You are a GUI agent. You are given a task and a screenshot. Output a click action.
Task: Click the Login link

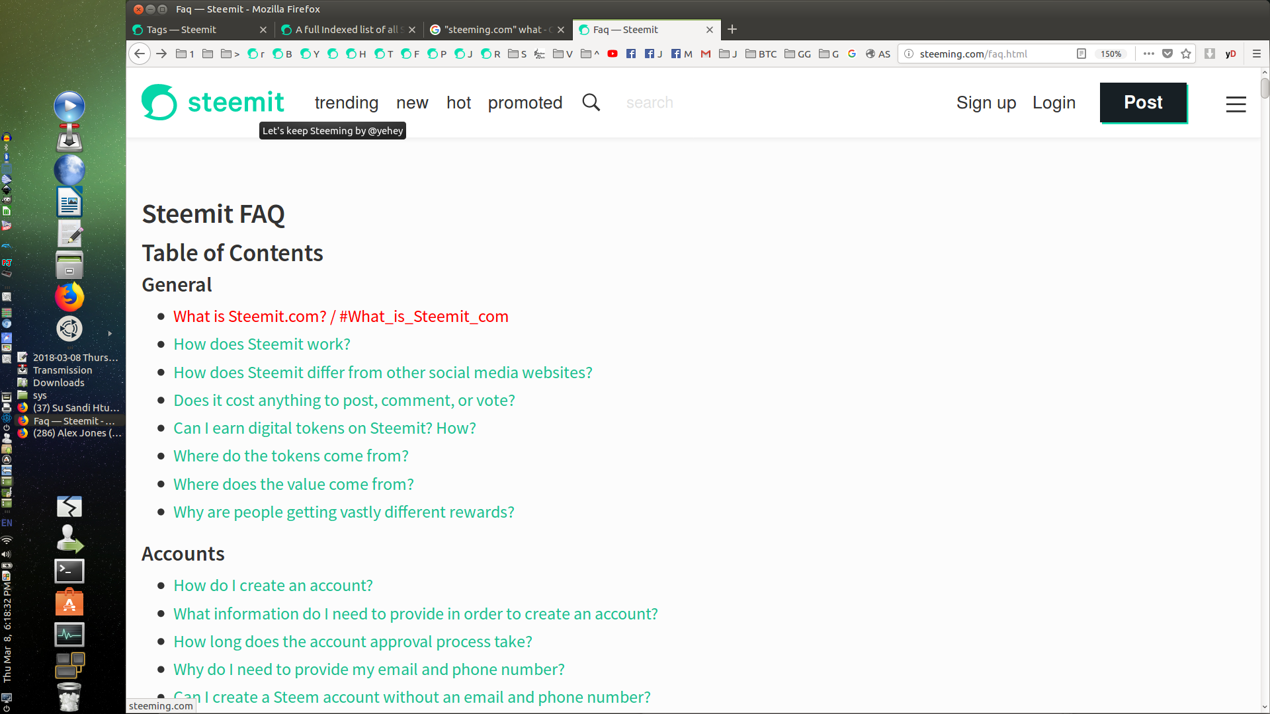pyautogui.click(x=1054, y=103)
